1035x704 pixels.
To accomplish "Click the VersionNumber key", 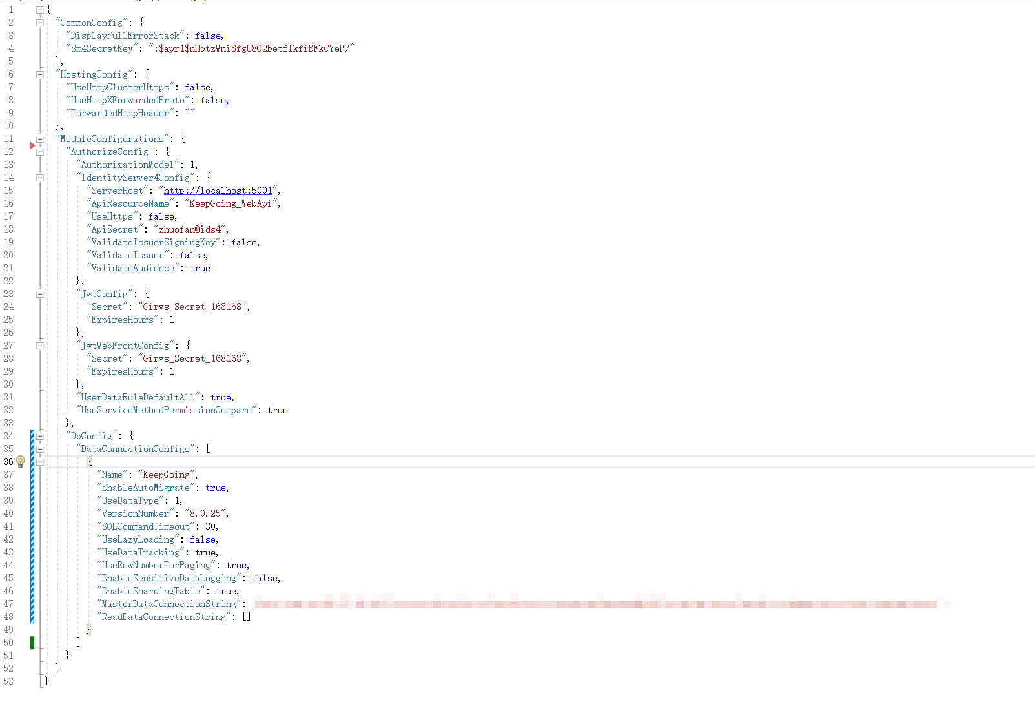I will pos(136,513).
